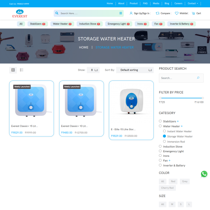Select Inverter & Battery radio button
This screenshot has width=210, height=210.
click(160, 165)
